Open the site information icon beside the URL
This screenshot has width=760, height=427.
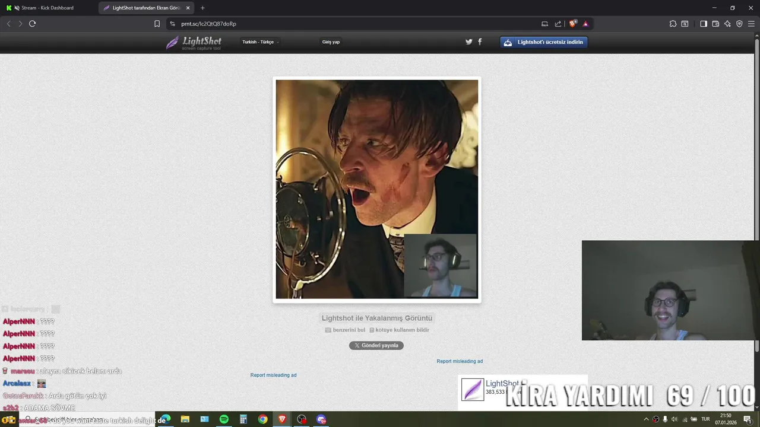coord(172,24)
